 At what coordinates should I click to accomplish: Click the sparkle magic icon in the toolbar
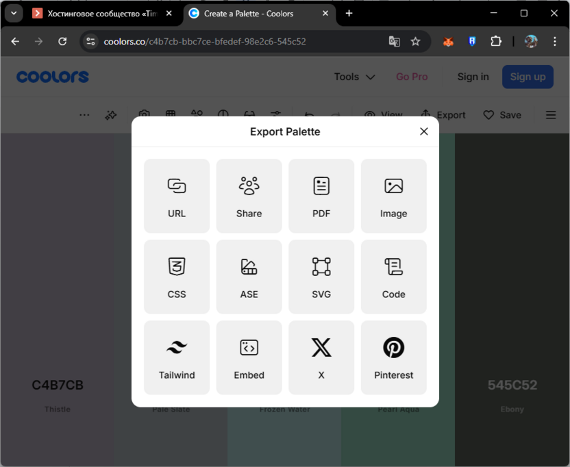(111, 115)
